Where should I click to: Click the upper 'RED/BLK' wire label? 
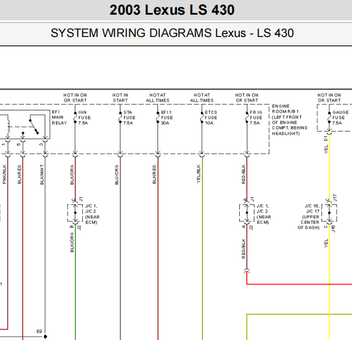(x=243, y=174)
